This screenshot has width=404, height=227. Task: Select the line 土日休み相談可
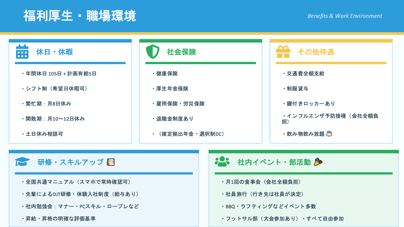click(x=42, y=134)
